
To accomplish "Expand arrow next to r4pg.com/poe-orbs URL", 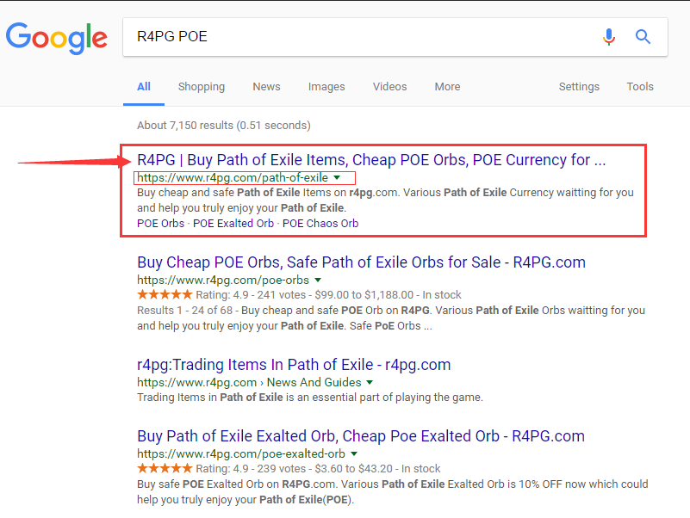I will 318,281.
